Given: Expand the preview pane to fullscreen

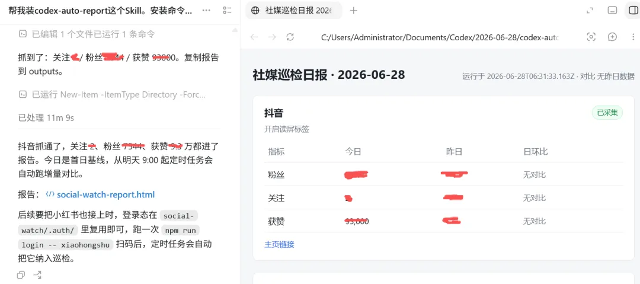Looking at the screenshot, I should (x=590, y=11).
